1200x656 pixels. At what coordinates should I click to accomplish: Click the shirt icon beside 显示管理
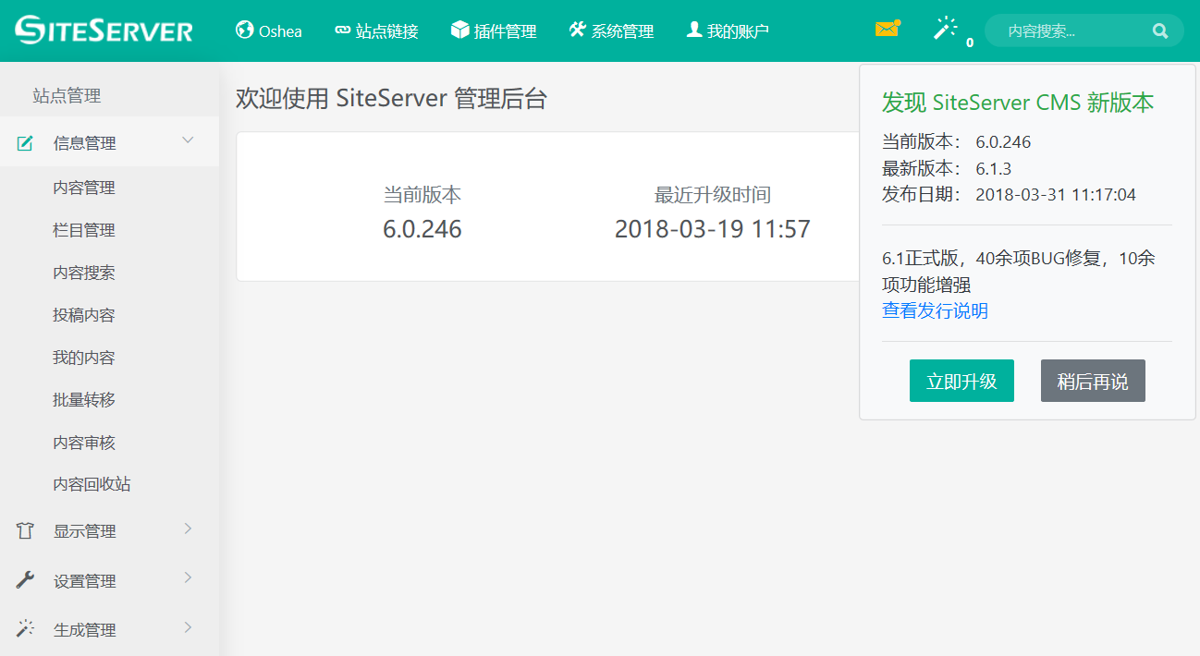click(x=25, y=531)
